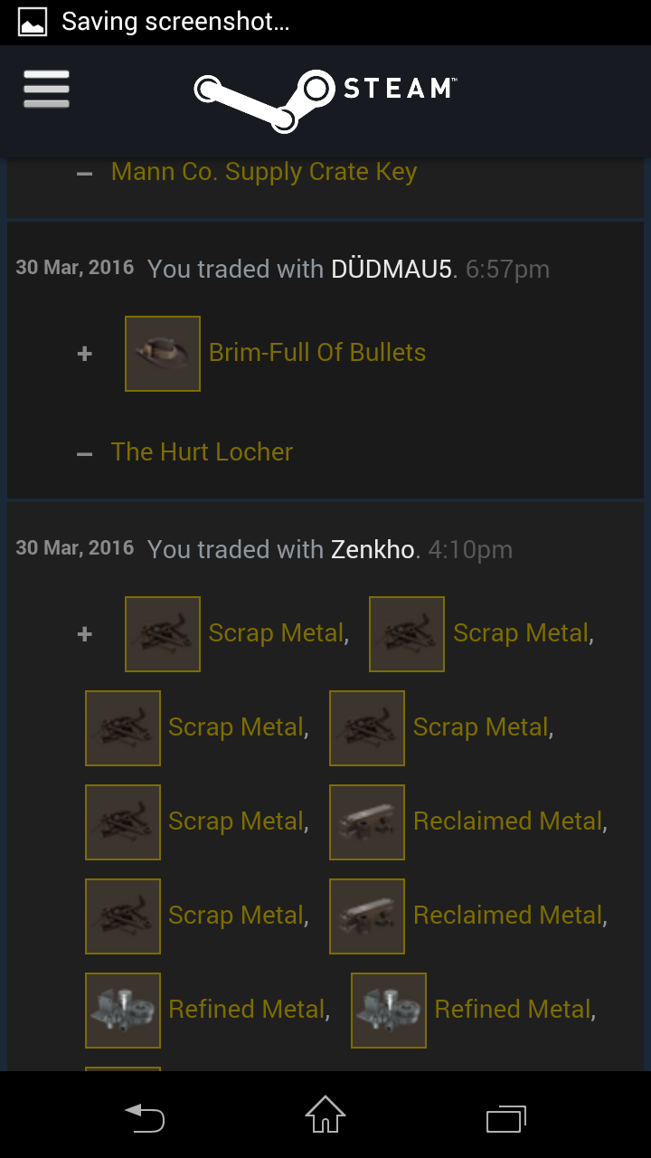Tap Android back navigation button

tap(145, 1117)
